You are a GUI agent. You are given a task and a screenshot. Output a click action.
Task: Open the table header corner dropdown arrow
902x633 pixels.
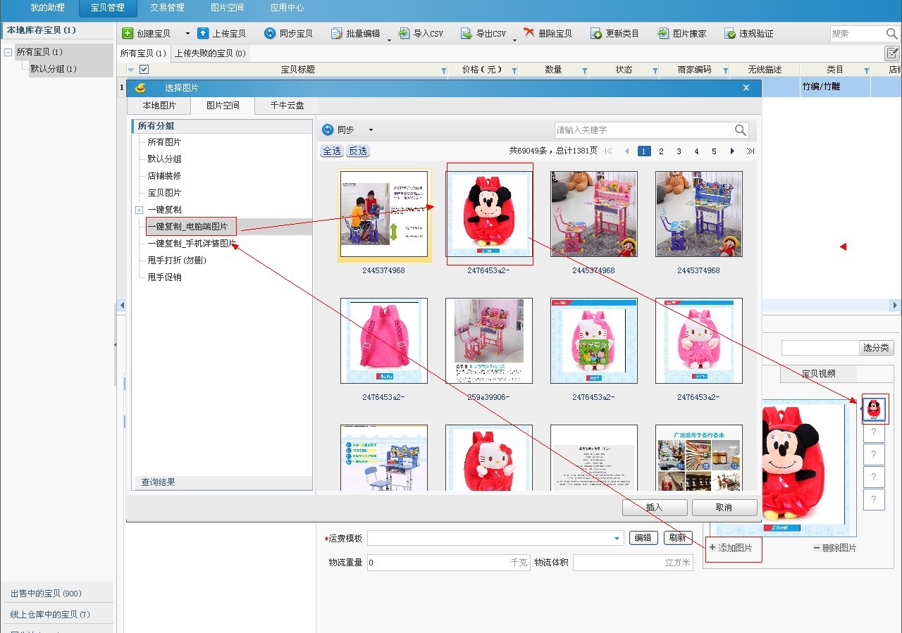(x=130, y=70)
